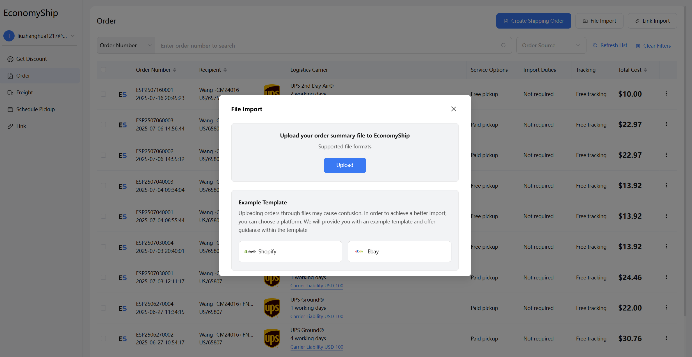Check the box for order ESP2506270004

click(x=104, y=308)
